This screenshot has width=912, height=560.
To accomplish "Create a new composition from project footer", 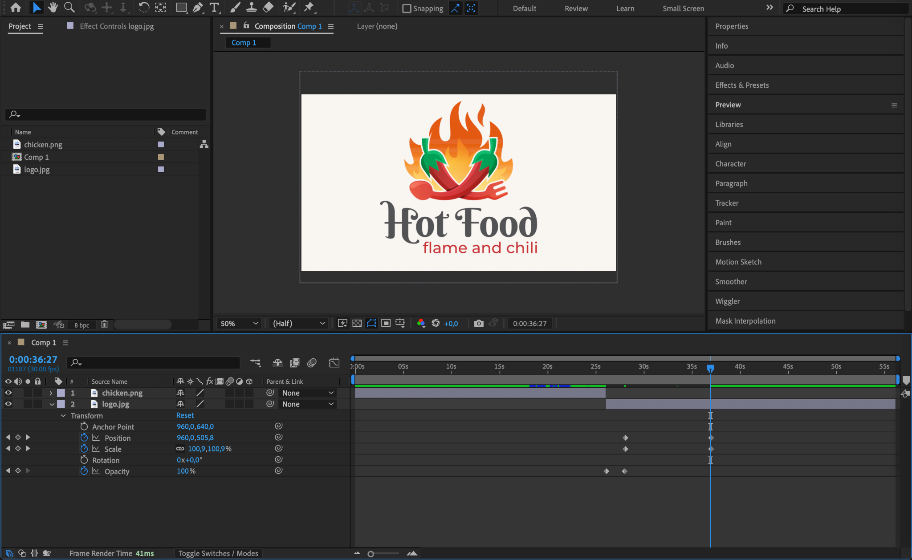I will [41, 325].
